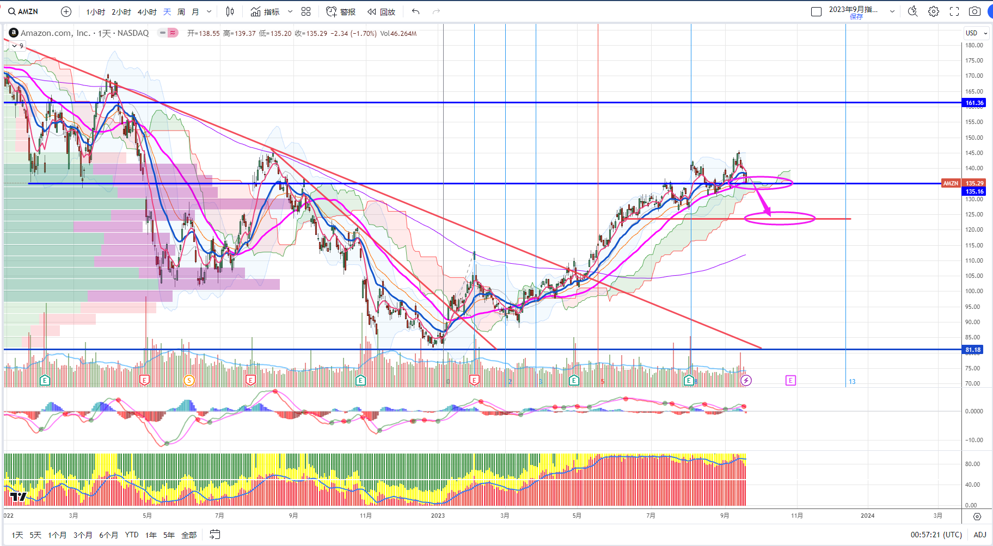Click the red AMZN last-price label 135.29
993x546 pixels.
coord(964,183)
